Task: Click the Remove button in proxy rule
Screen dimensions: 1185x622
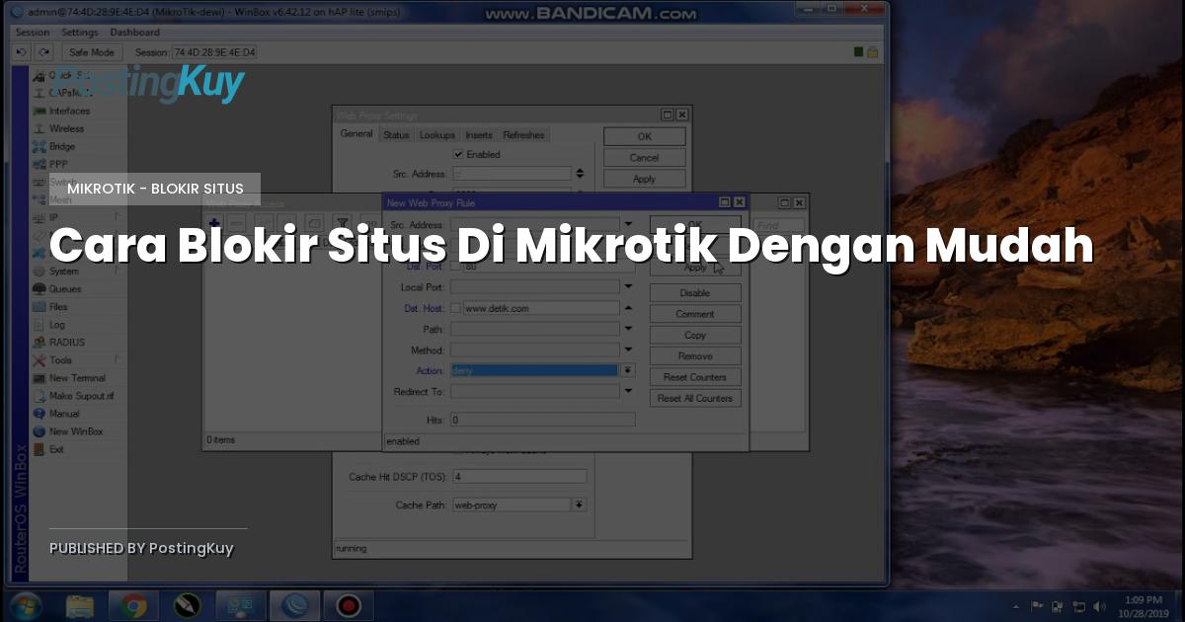Action: (695, 356)
